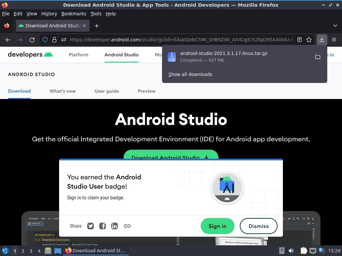
Task: Click Show all downloads
Action: (x=190, y=74)
